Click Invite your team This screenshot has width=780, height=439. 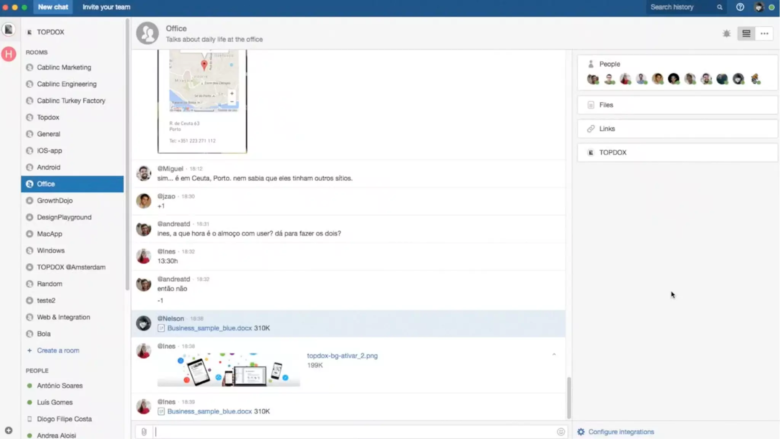[106, 7]
